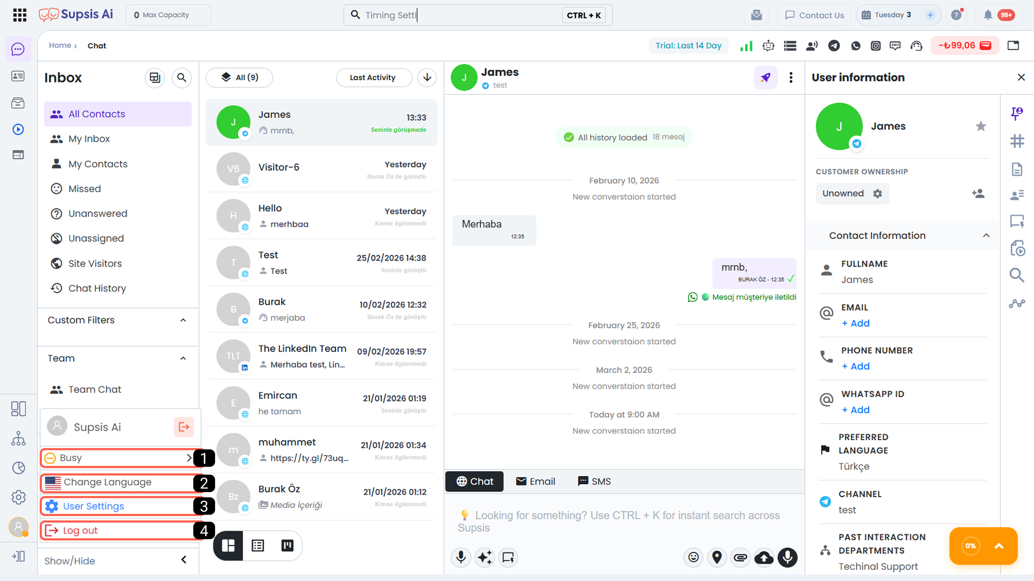Add a phone number for James
Image resolution: width=1034 pixels, height=581 pixels.
tap(856, 367)
